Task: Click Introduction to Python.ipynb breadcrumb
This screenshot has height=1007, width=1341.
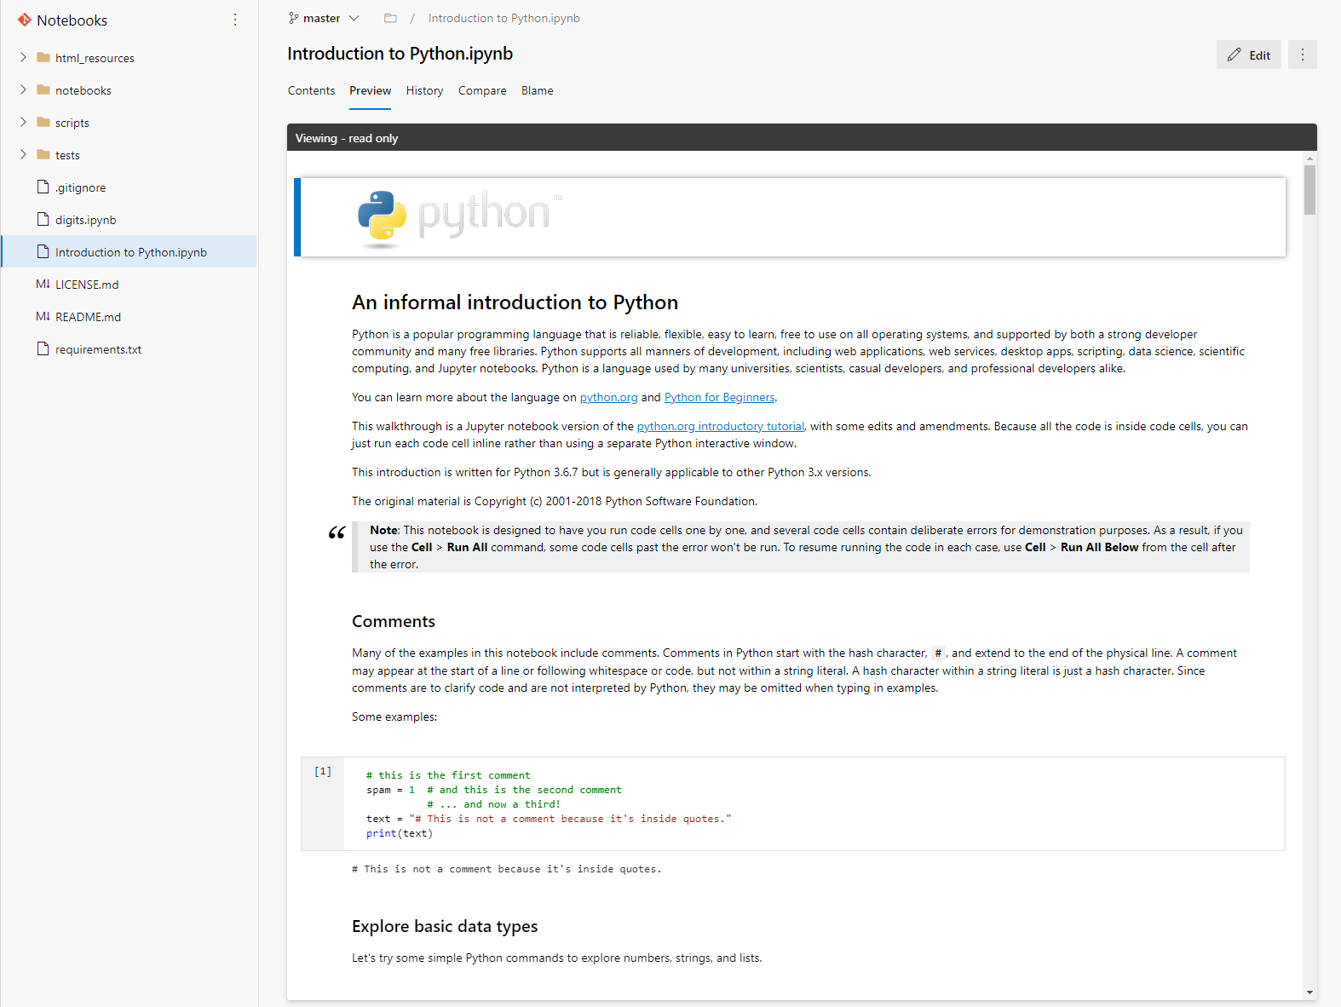Action: click(x=504, y=18)
